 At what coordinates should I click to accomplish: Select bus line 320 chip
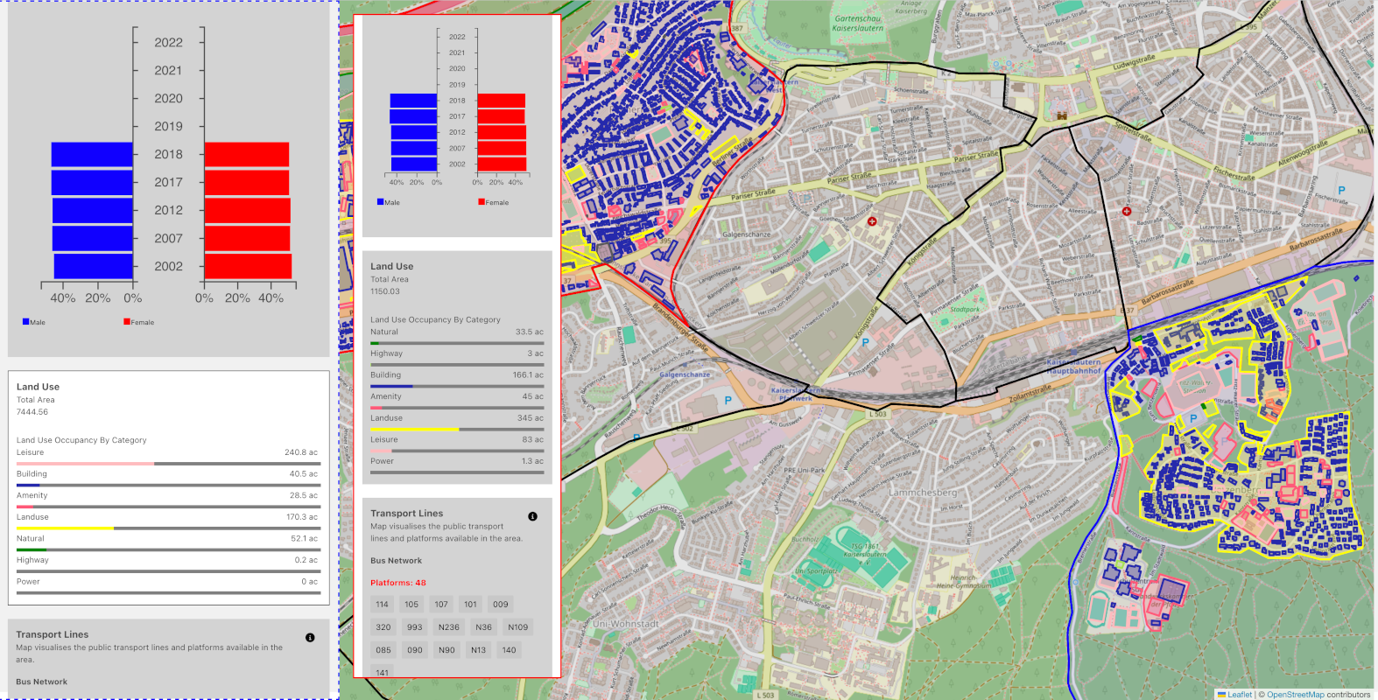pos(383,627)
